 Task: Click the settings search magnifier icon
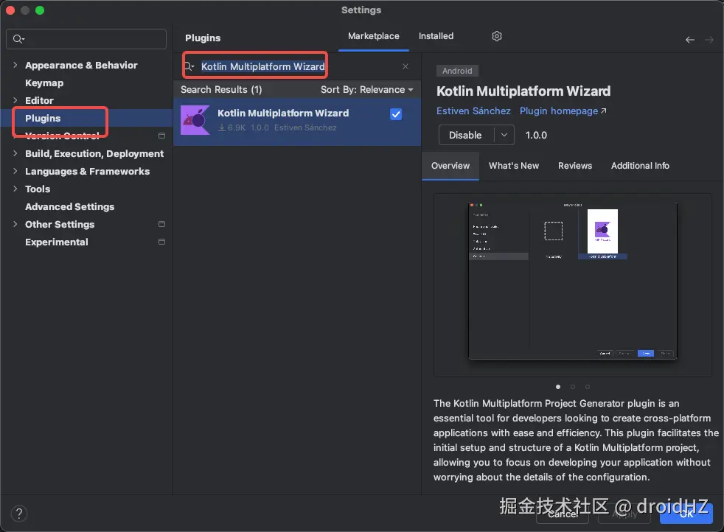point(18,39)
